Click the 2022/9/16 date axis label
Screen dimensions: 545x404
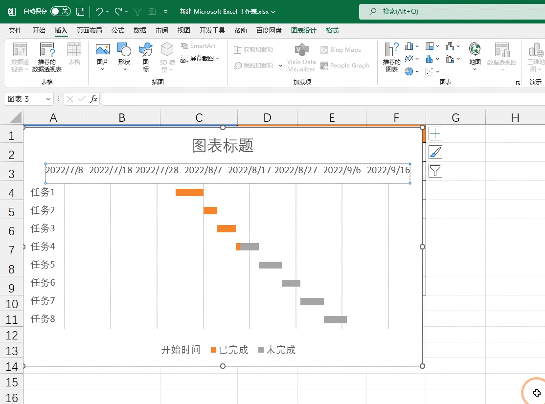coord(388,170)
